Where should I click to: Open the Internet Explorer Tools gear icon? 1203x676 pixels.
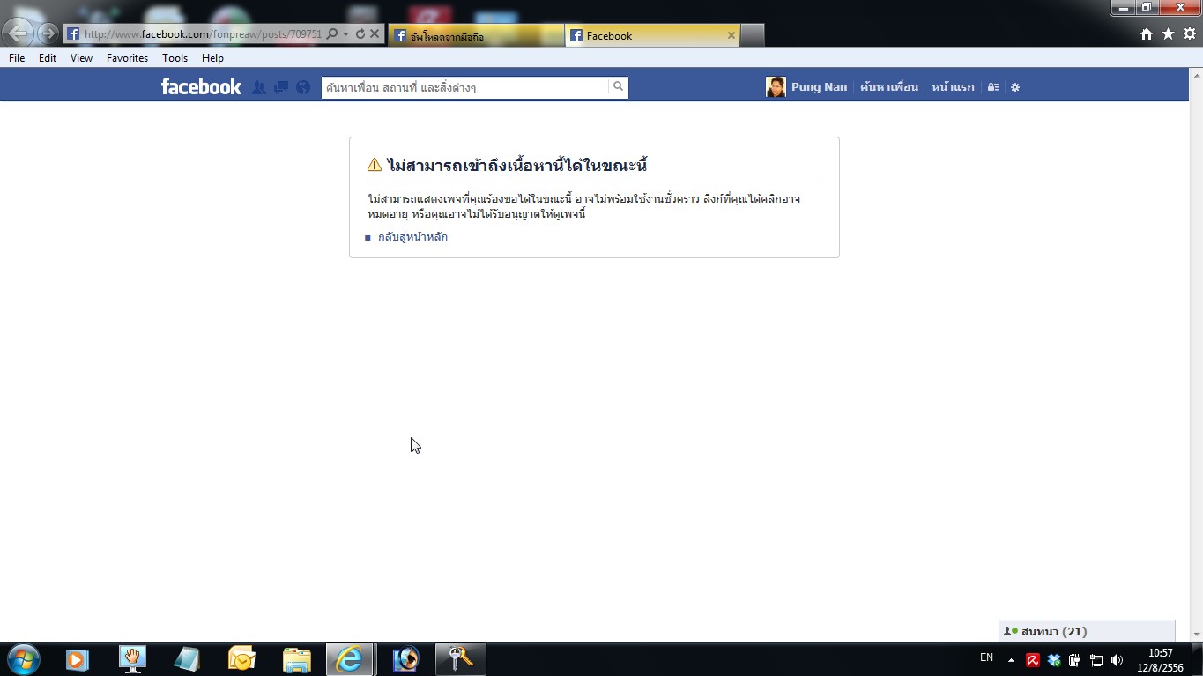1189,34
